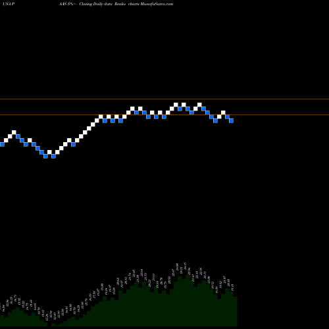
Task: Select white brick atop the leftmost peak
Action: coord(14,132)
